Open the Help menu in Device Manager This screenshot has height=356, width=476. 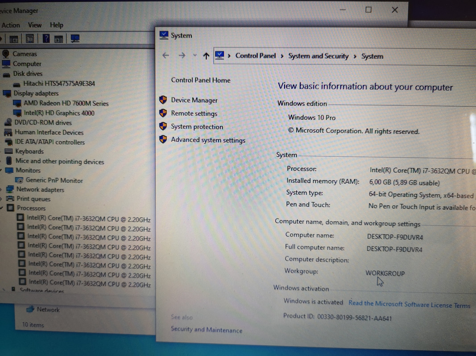coord(57,25)
